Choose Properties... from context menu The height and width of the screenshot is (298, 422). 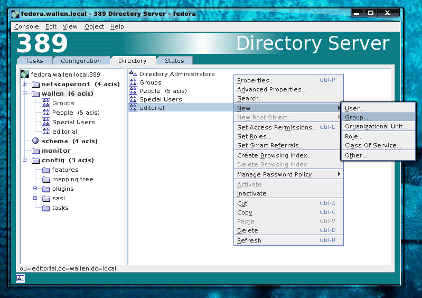click(288, 80)
